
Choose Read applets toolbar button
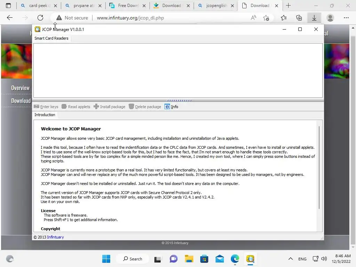76,107
